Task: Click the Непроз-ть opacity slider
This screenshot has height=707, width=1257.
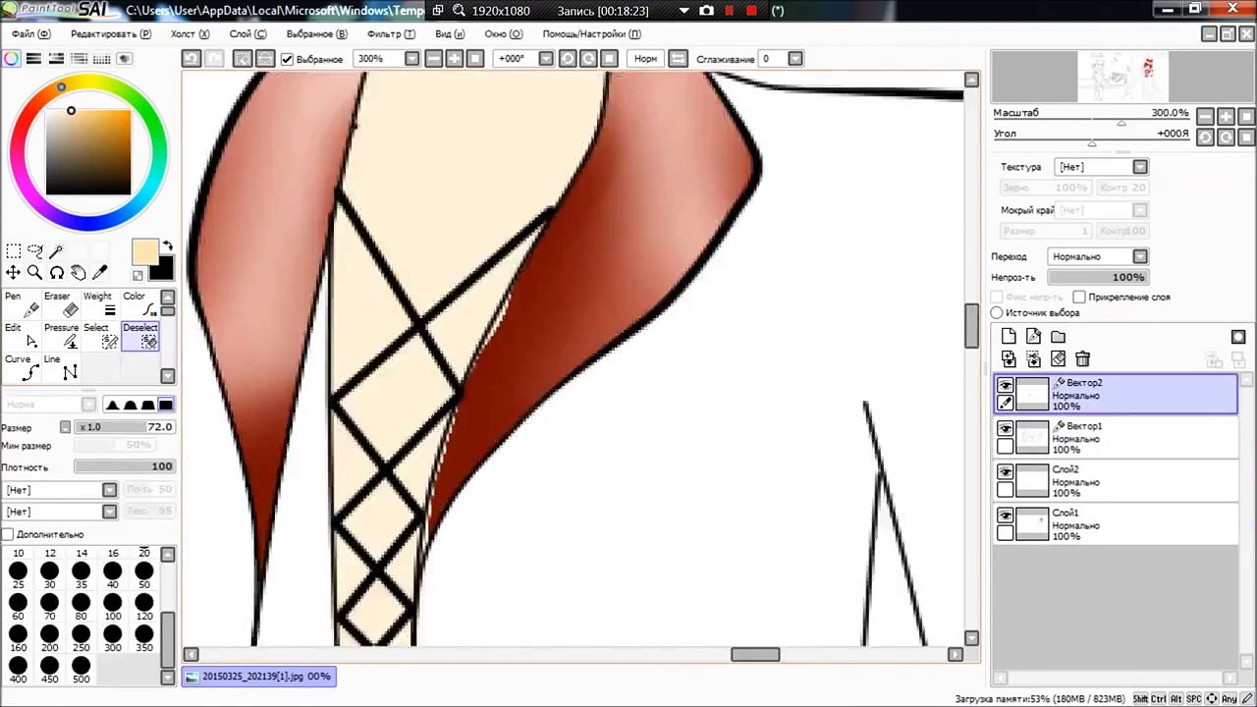Action: tap(1098, 277)
